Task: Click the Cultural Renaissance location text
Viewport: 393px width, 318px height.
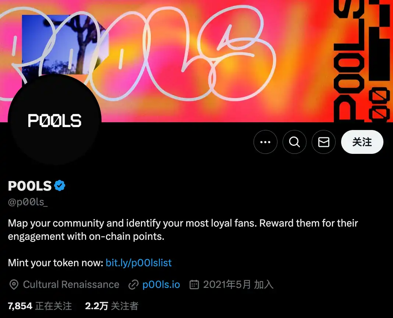Action: coord(71,285)
